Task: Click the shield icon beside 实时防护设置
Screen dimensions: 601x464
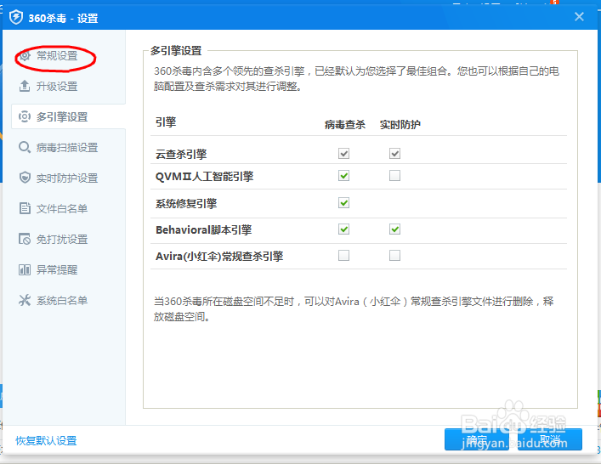Action: (25, 178)
